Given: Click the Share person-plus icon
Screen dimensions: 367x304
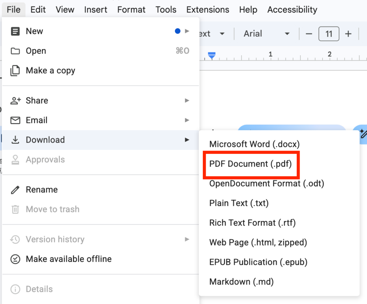Looking at the screenshot, I should 15,101.
